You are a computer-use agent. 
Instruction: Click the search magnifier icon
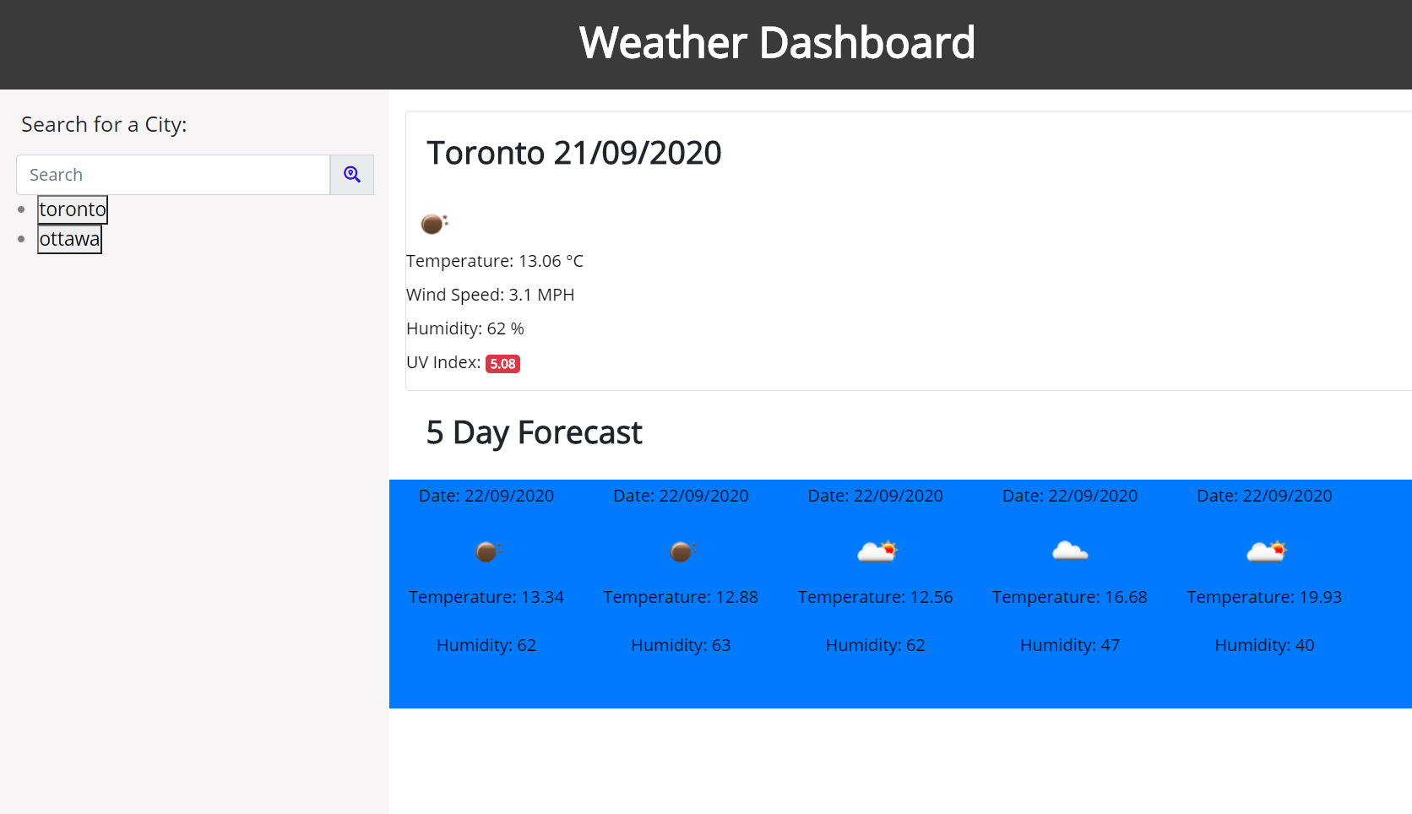point(351,174)
